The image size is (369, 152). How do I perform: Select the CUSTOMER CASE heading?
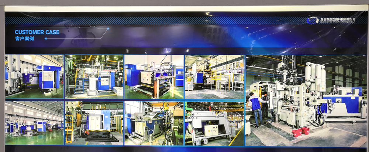[37, 32]
